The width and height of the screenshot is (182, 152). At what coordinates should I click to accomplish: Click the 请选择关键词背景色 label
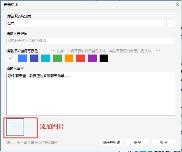22,51
